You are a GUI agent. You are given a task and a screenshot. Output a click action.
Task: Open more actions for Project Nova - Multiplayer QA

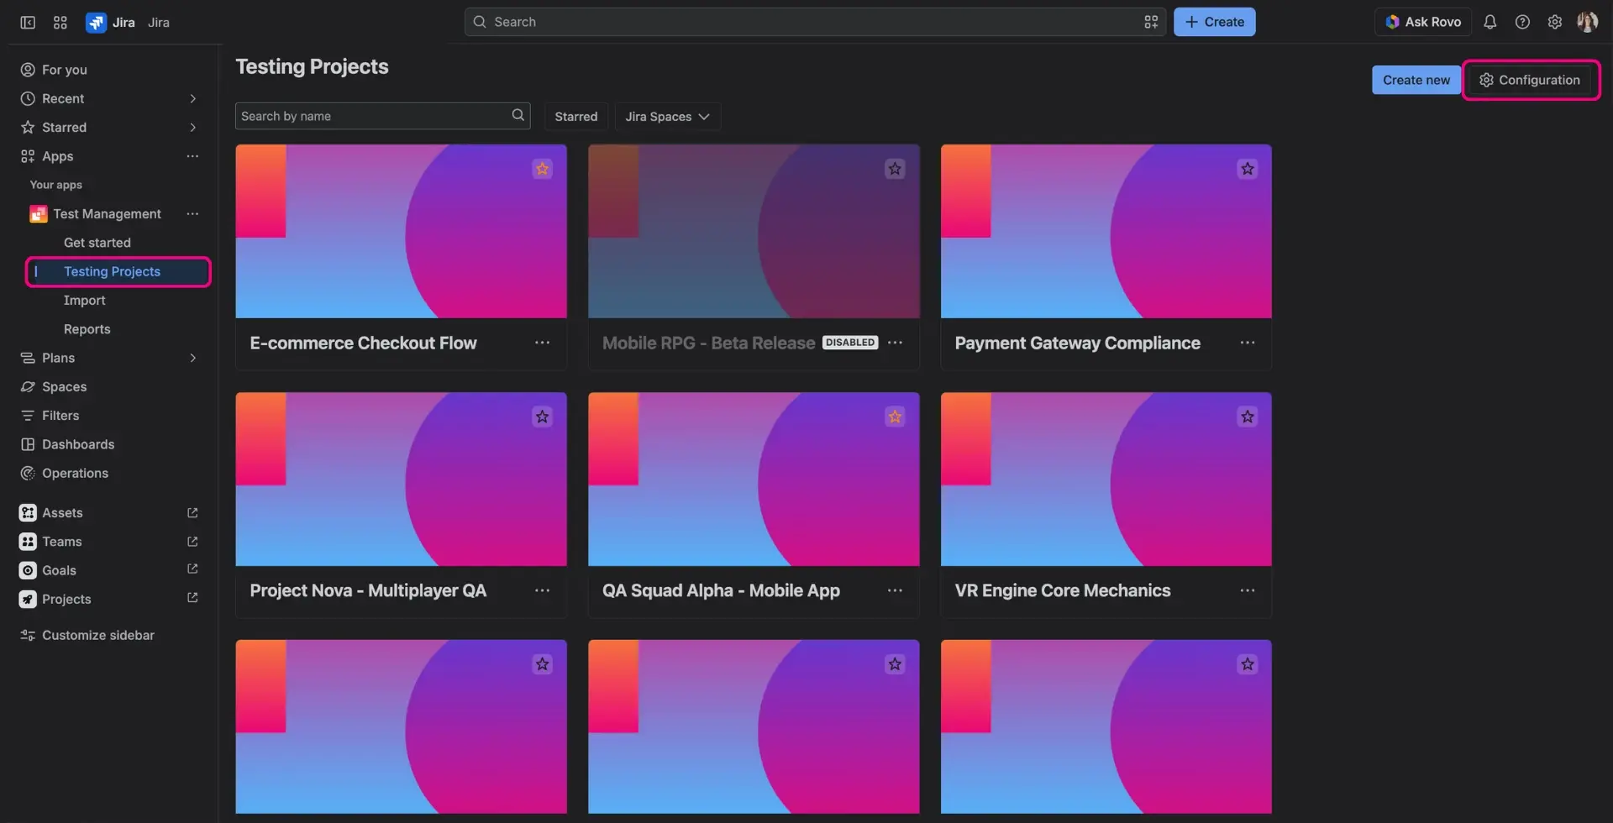pyautogui.click(x=543, y=590)
